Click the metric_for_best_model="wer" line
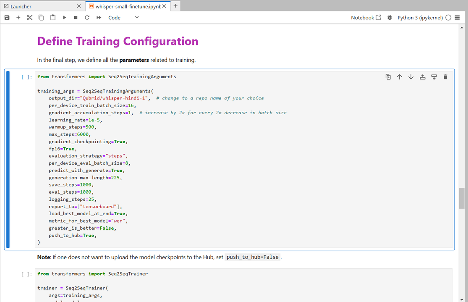The width and height of the screenshot is (468, 302). point(88,221)
